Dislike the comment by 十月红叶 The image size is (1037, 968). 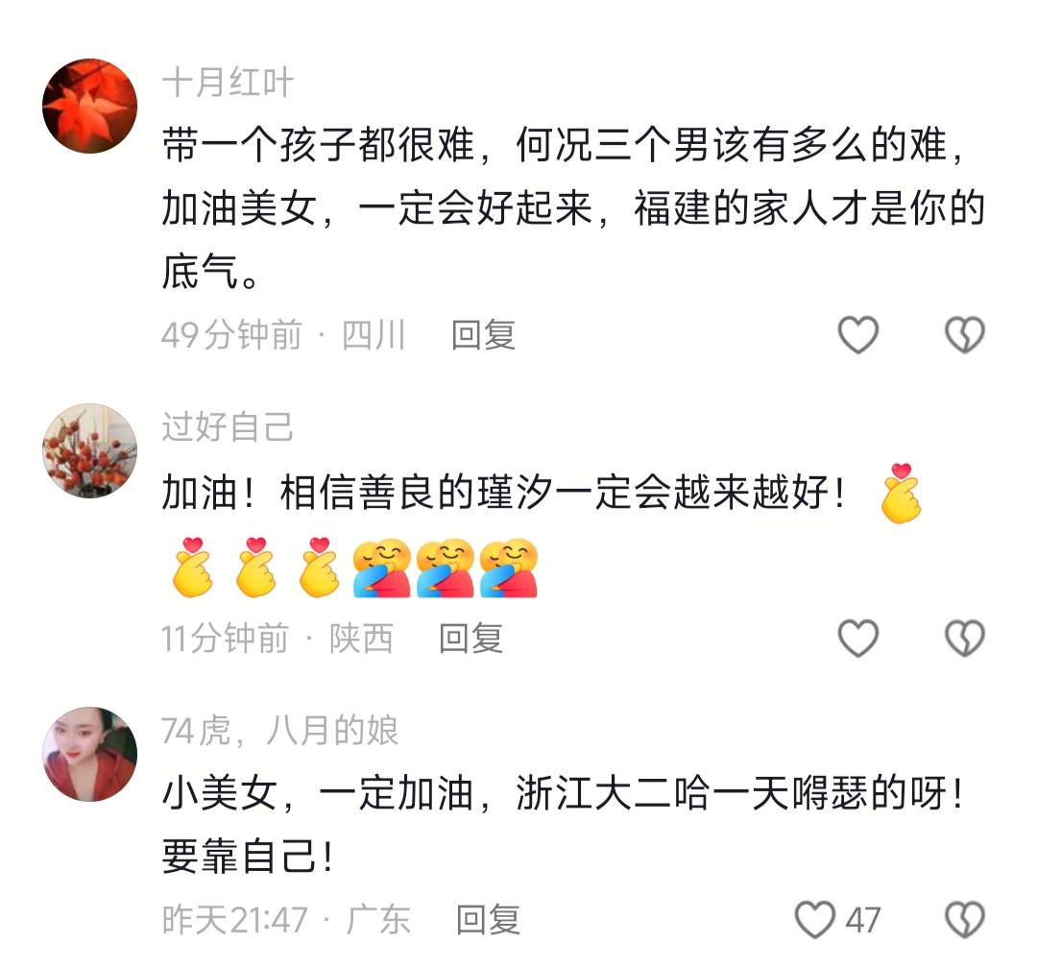(x=965, y=335)
